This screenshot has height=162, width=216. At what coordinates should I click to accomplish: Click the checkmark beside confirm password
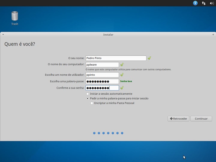coord(122,88)
